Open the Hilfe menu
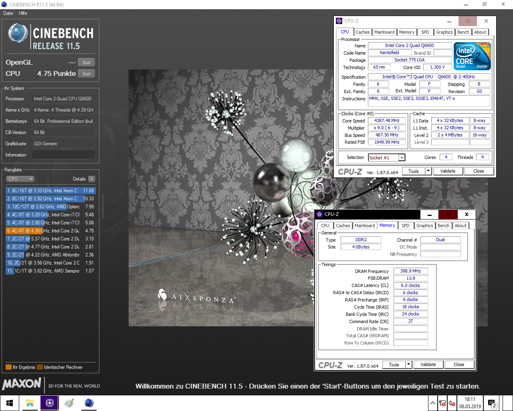513x411 pixels. pyautogui.click(x=23, y=13)
